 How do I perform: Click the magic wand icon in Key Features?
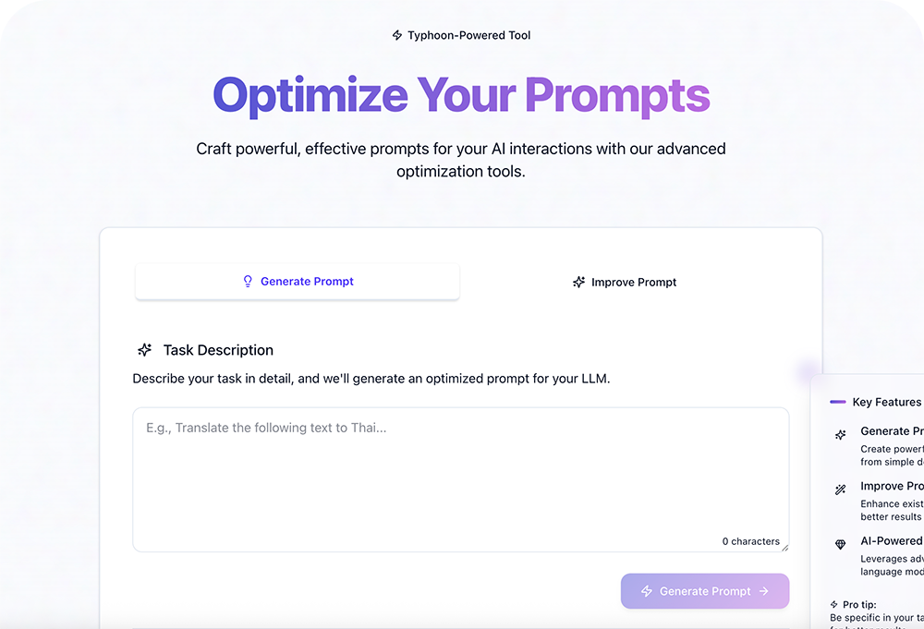840,490
